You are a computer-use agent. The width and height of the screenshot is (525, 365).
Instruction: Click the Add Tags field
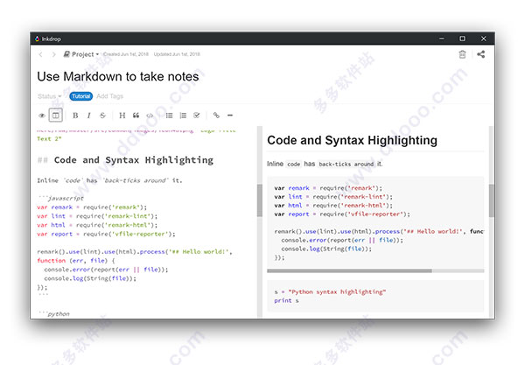coord(110,96)
